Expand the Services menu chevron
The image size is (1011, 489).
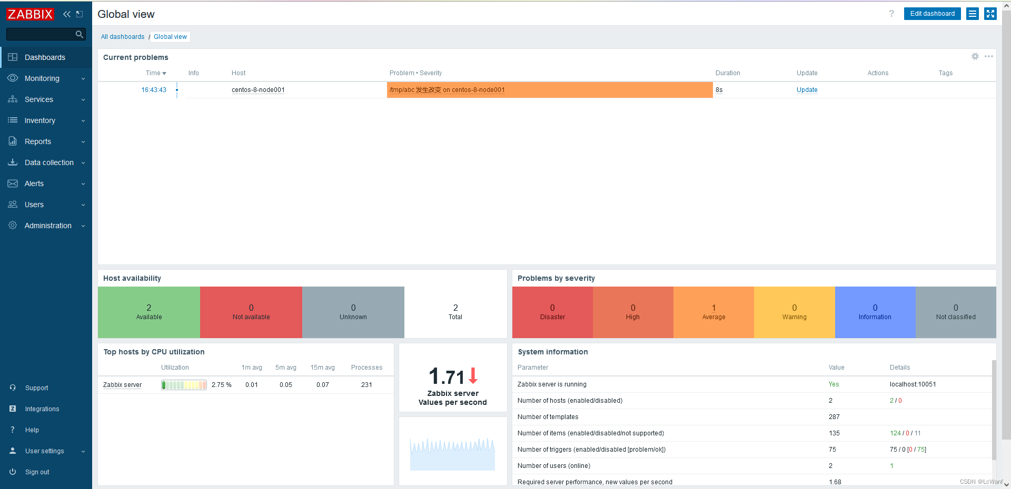(x=83, y=100)
